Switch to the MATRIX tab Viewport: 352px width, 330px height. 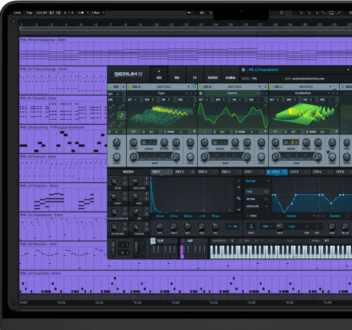pos(213,74)
